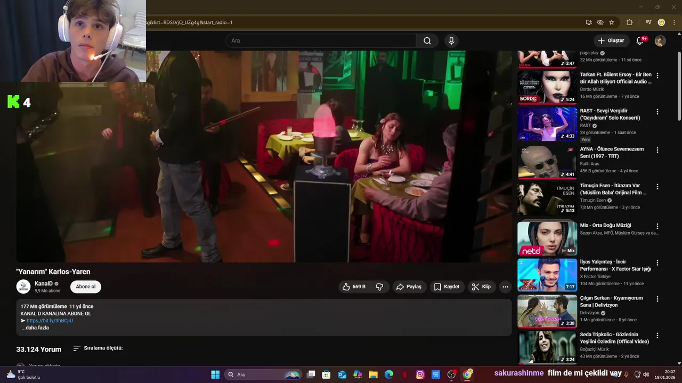The width and height of the screenshot is (682, 383).
Task: Open options for Çılgın Serkan Kıyamıyorum Sana
Action: point(657,299)
